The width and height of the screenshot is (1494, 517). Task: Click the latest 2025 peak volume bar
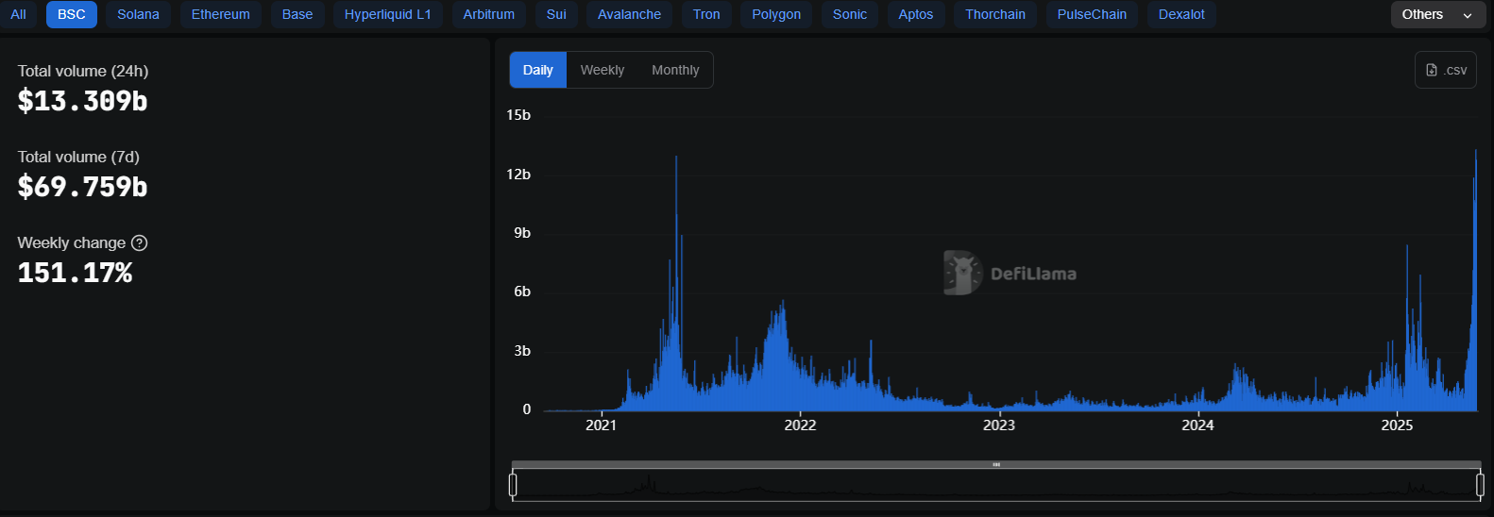point(1475,280)
